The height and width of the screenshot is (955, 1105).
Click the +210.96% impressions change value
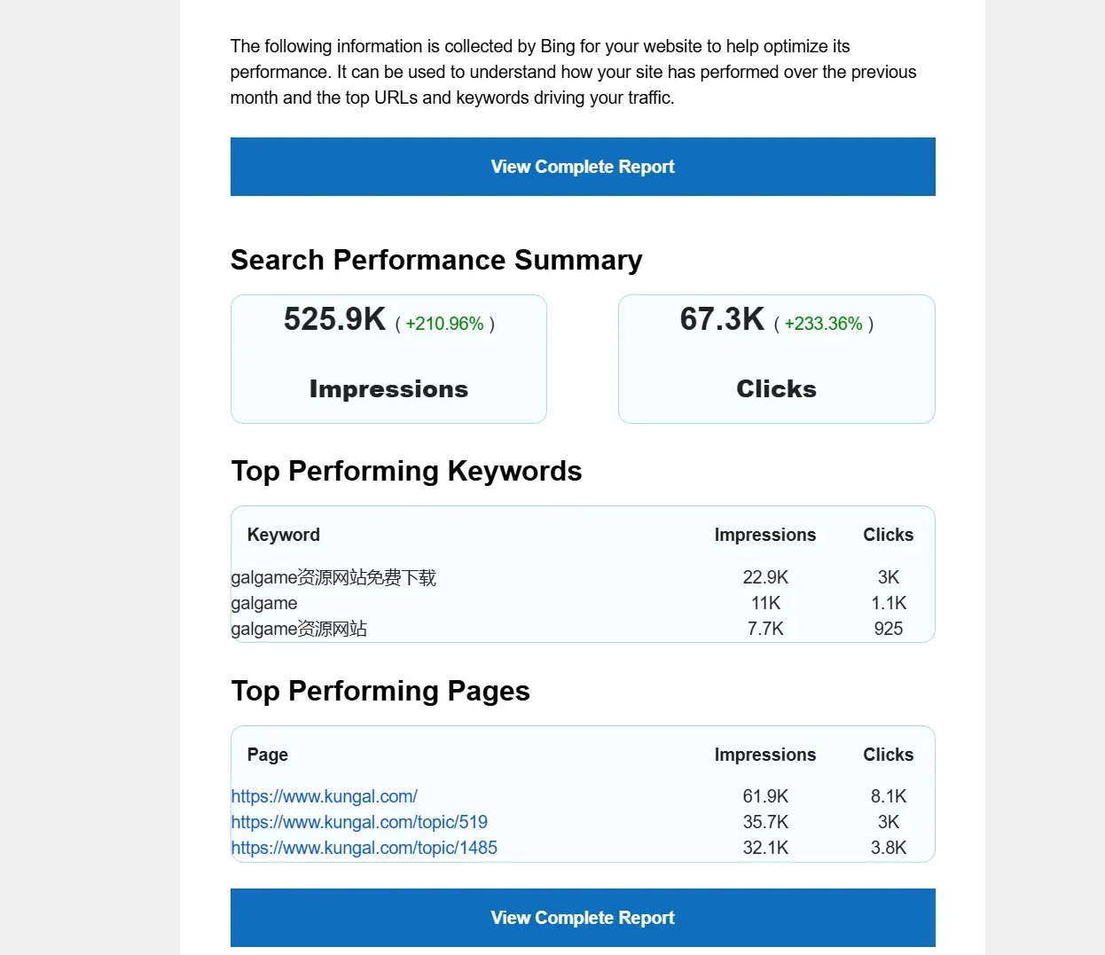pyautogui.click(x=444, y=324)
